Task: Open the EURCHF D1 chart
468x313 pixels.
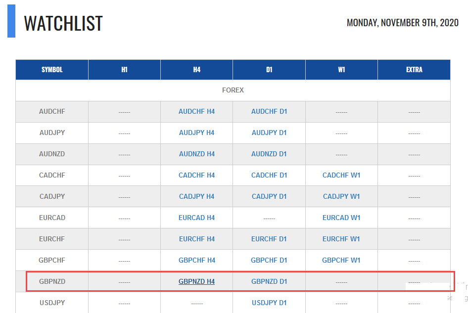Action: [x=269, y=239]
